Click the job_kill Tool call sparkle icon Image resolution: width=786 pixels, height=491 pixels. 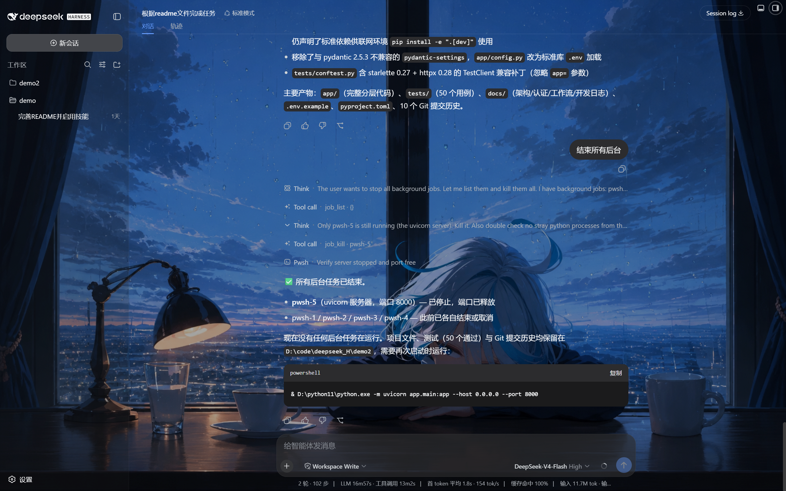(287, 244)
